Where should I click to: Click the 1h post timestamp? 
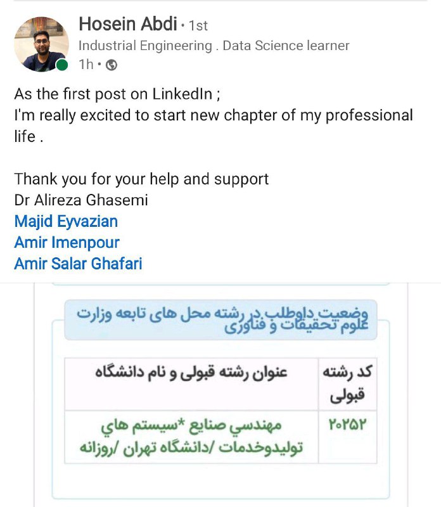point(86,65)
